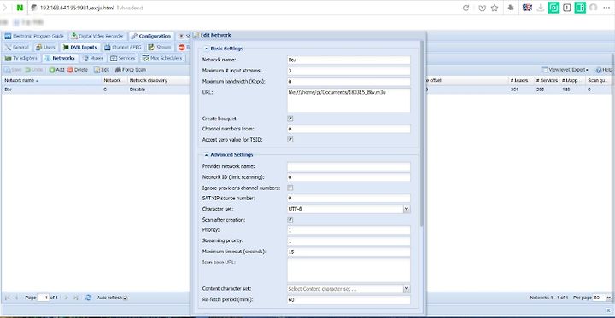The width and height of the screenshot is (615, 318).
Task: Click the grid refresh icon
Action: tap(88, 298)
